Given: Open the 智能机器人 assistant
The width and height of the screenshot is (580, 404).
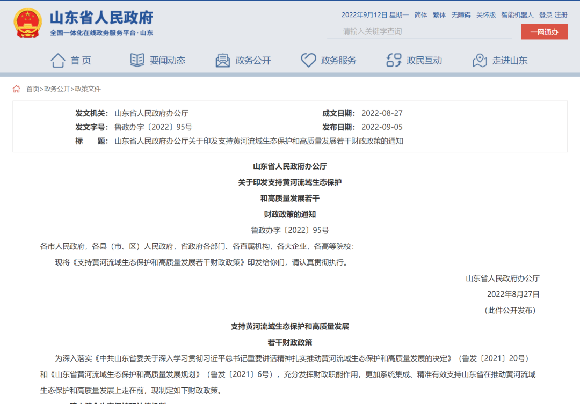Looking at the screenshot, I should click(517, 15).
